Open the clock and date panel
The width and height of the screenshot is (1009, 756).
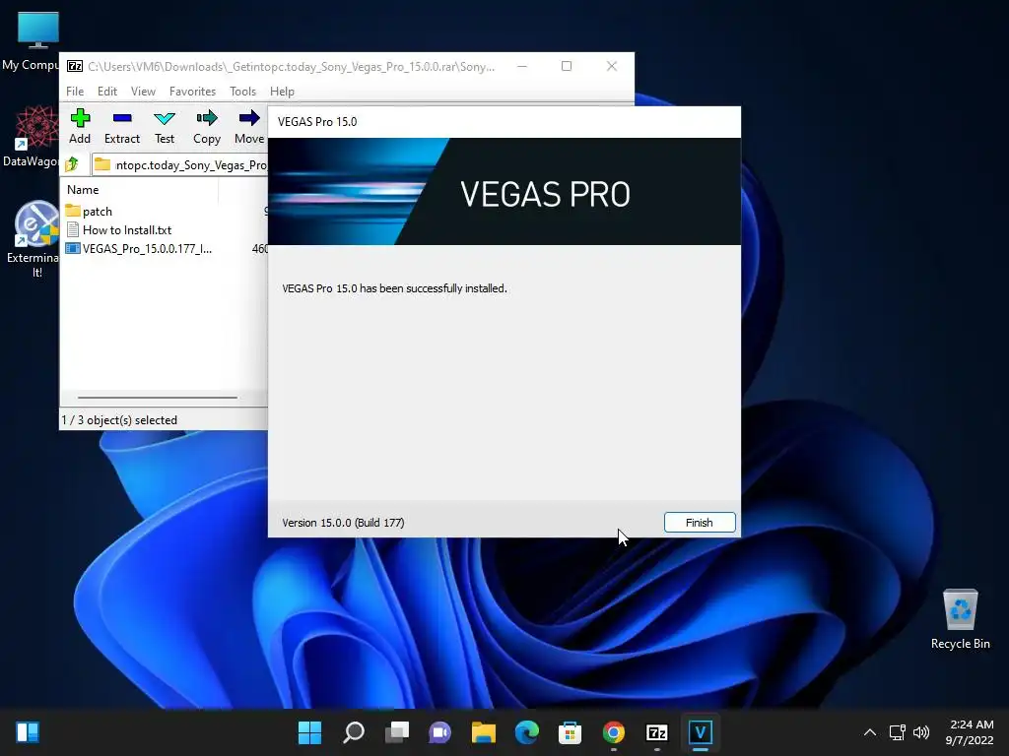pos(970,732)
